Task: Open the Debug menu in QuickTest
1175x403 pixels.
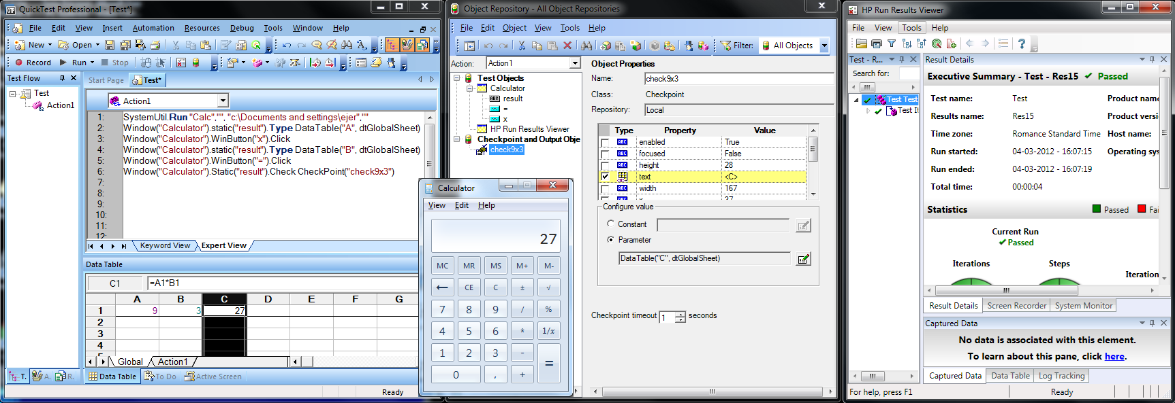Action: 242,28
